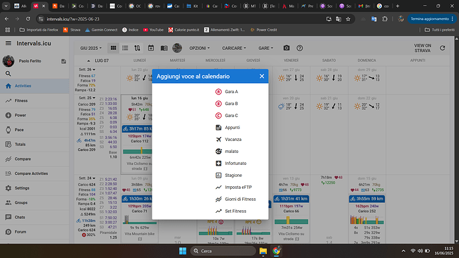Open Settings in sidebar
This screenshot has width=459, height=258.
click(35, 188)
